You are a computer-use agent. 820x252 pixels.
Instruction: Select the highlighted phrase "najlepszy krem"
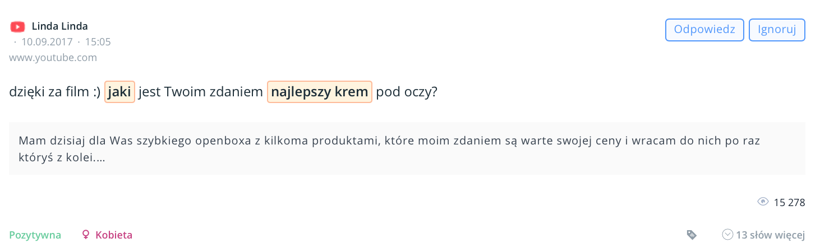pyautogui.click(x=319, y=92)
